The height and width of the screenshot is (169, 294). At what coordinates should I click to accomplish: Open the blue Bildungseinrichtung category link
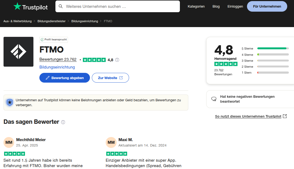click(x=57, y=67)
